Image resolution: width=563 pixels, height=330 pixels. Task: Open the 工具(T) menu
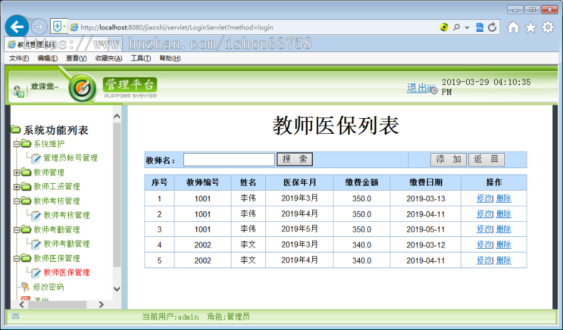click(x=140, y=58)
